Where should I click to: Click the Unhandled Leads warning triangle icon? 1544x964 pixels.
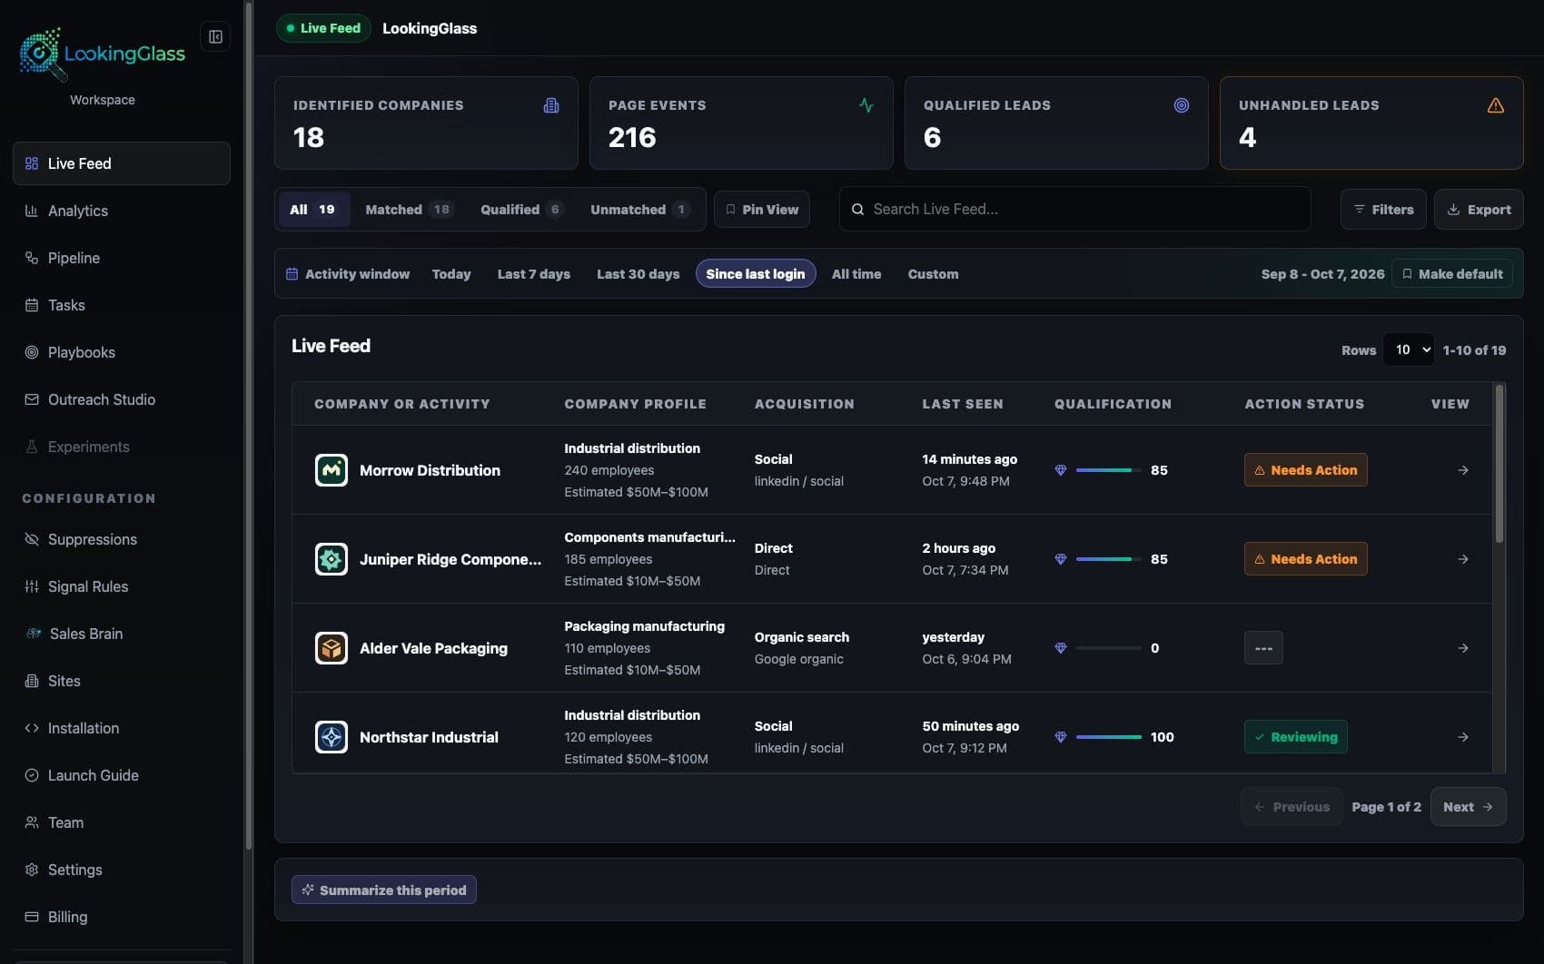click(1496, 105)
